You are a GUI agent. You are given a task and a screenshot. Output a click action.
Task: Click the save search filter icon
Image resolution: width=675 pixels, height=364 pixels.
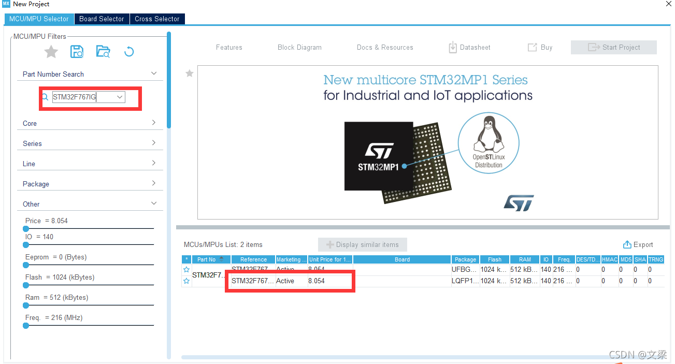click(x=77, y=52)
